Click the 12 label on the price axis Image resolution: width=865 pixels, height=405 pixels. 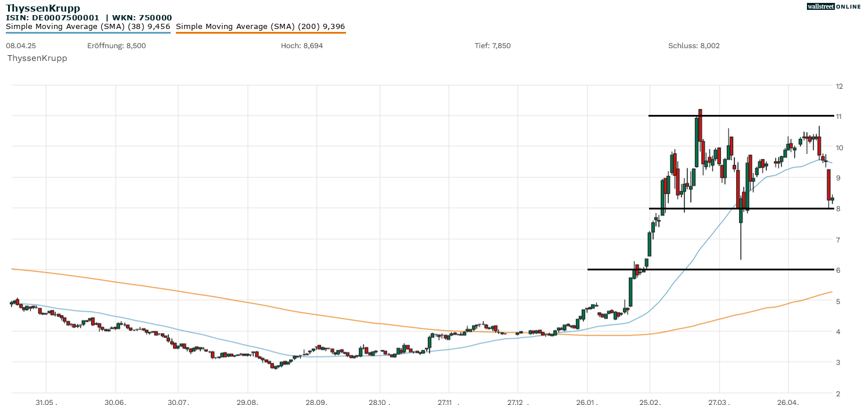point(838,86)
